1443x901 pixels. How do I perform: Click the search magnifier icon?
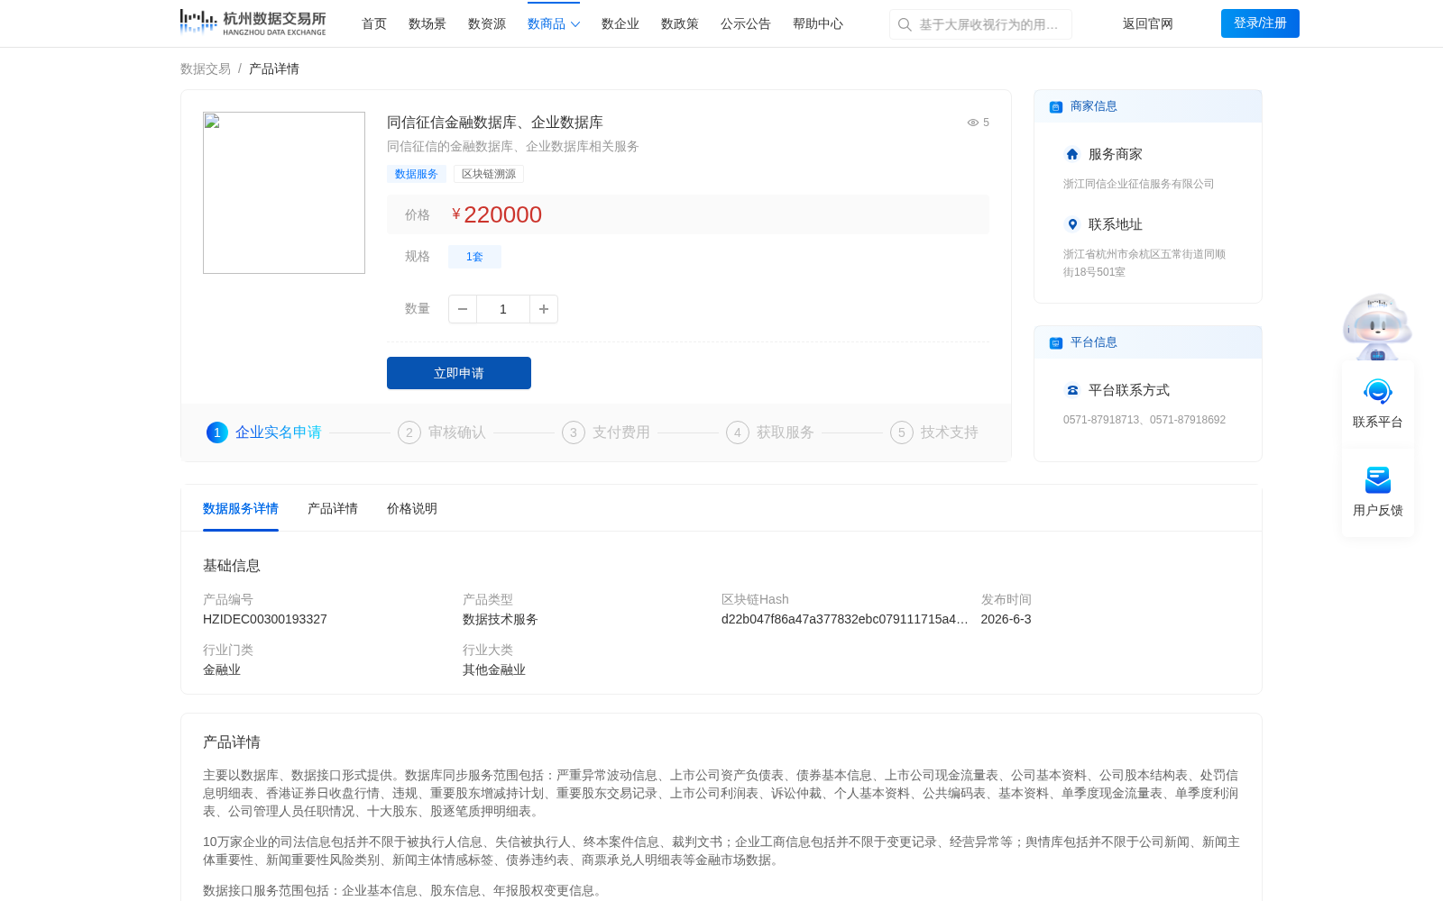click(x=905, y=24)
